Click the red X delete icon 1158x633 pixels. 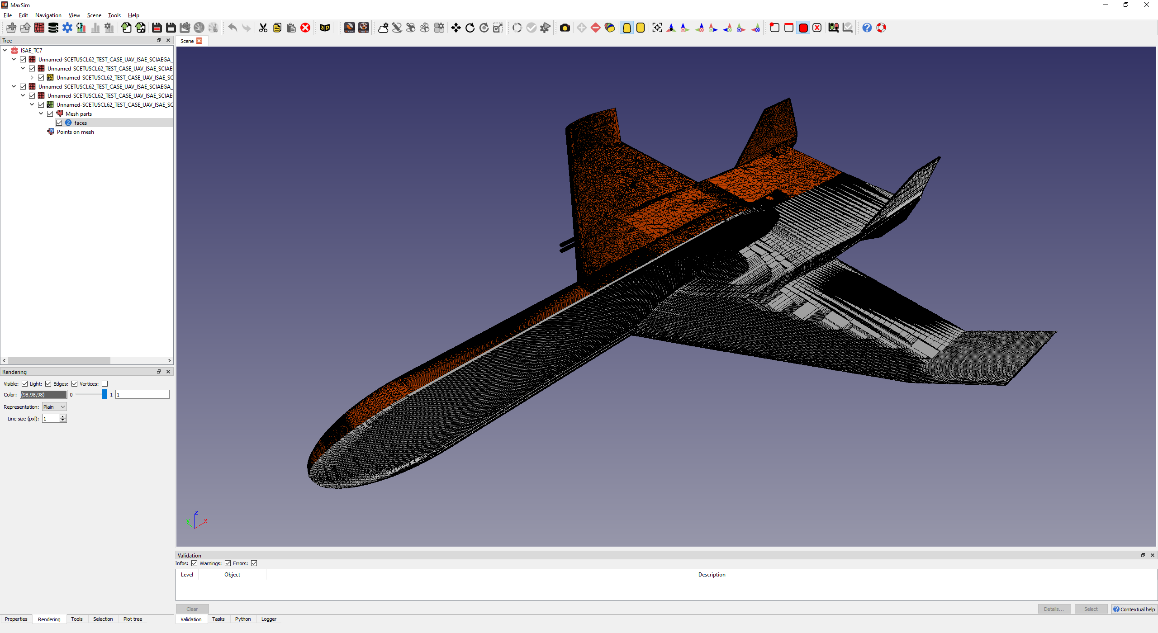(305, 28)
